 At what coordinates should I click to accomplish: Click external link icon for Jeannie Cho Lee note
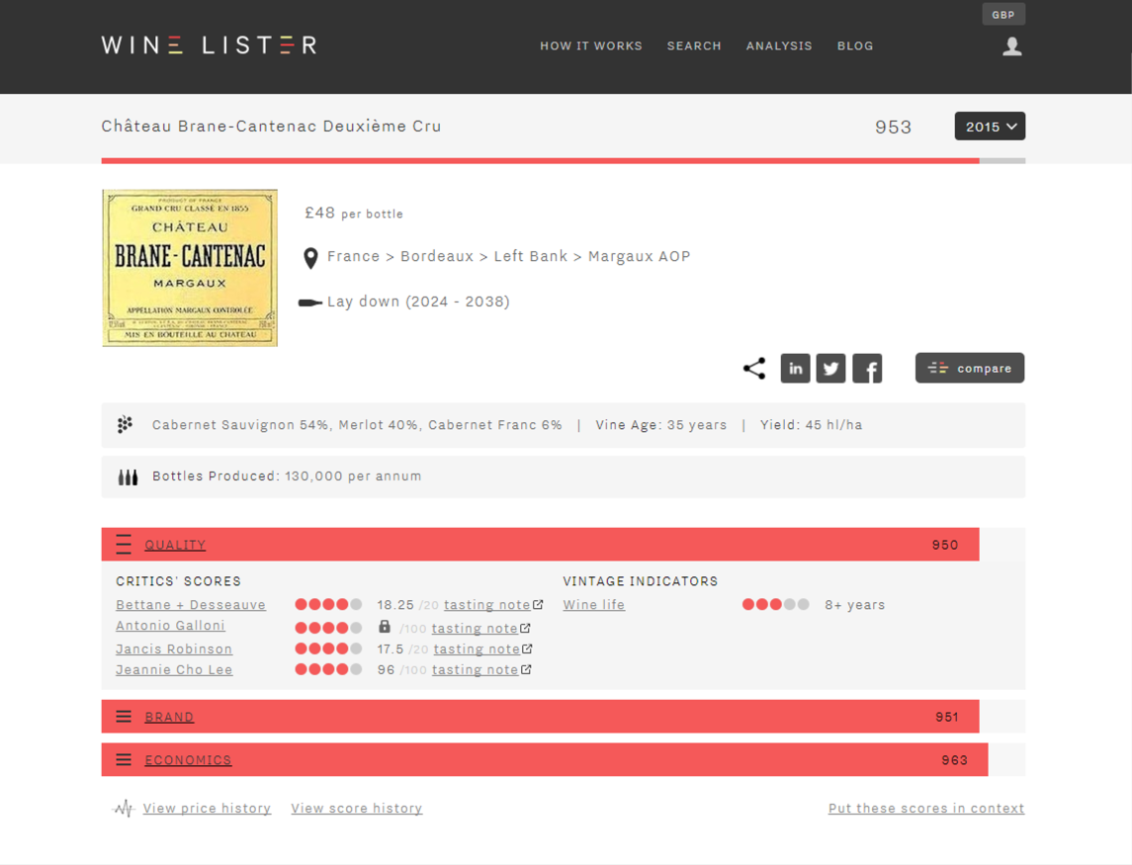click(x=526, y=669)
